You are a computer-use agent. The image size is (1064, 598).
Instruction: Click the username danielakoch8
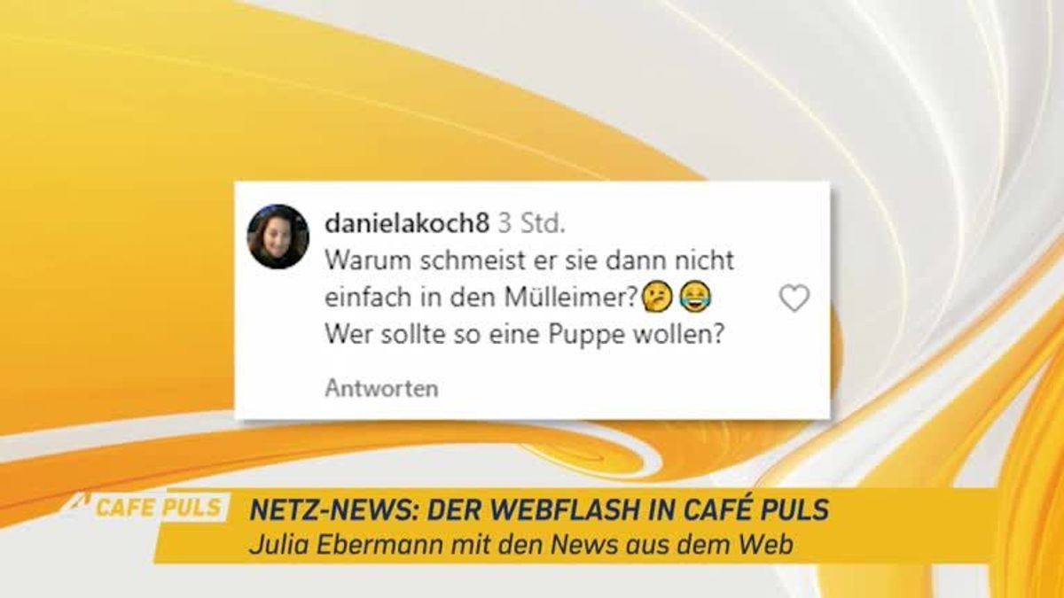[407, 222]
